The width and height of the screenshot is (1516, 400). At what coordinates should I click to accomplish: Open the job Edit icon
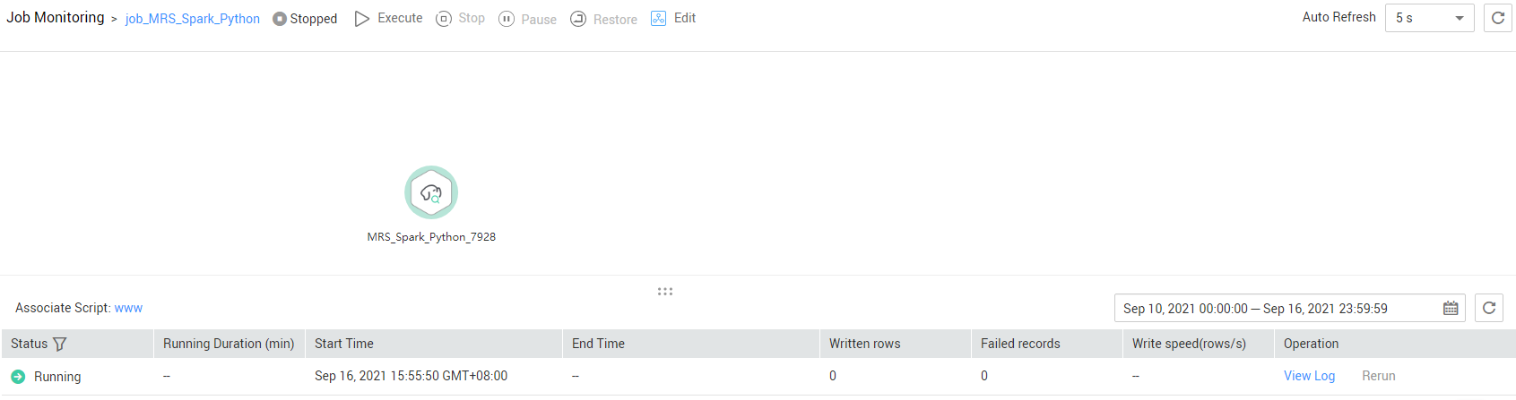658,18
